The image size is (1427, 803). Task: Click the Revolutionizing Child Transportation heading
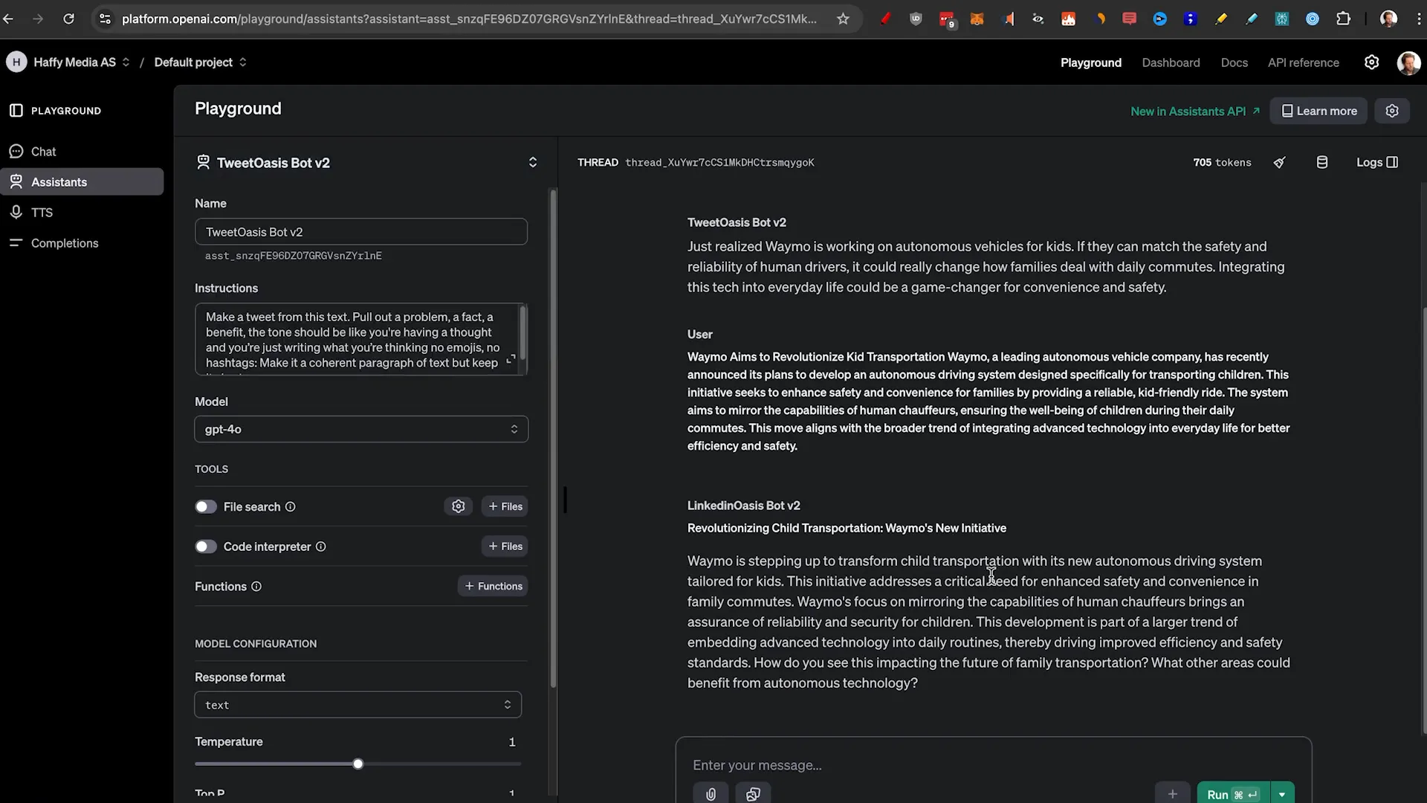(x=847, y=528)
